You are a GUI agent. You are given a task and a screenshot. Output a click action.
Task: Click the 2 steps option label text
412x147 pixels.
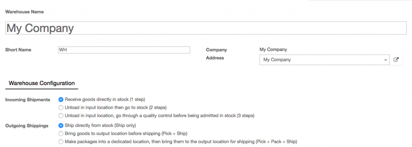115,107
